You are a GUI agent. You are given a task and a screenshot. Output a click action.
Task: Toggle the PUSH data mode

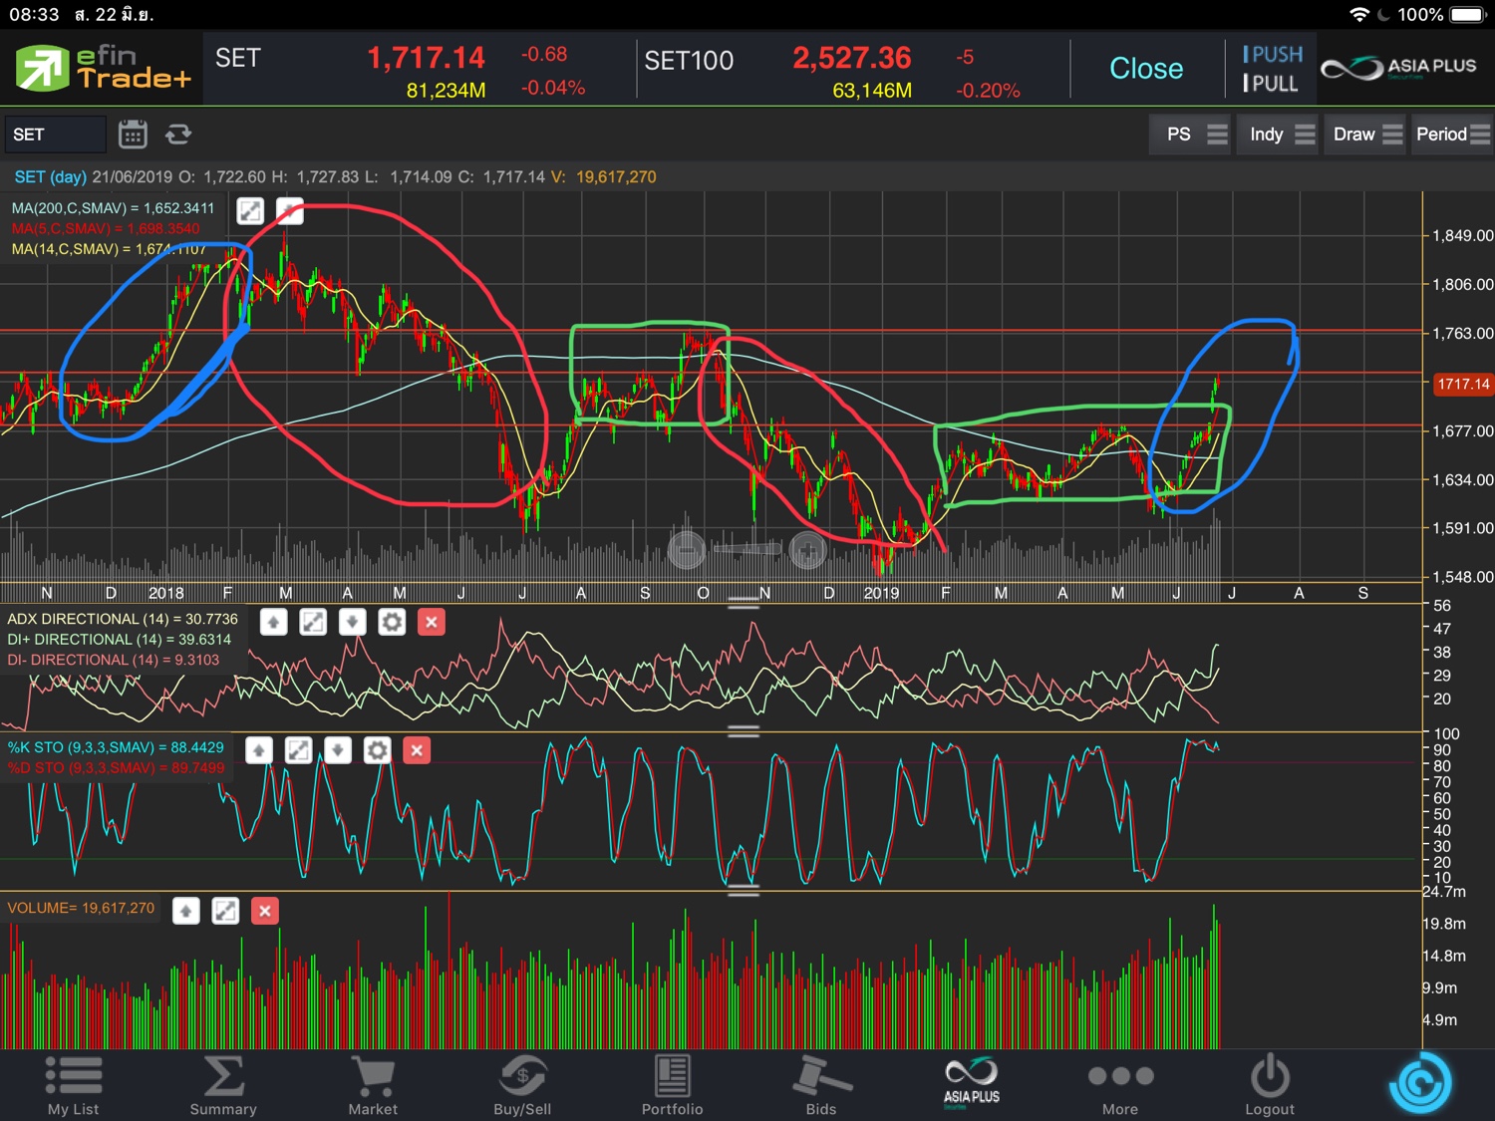pos(1273,55)
